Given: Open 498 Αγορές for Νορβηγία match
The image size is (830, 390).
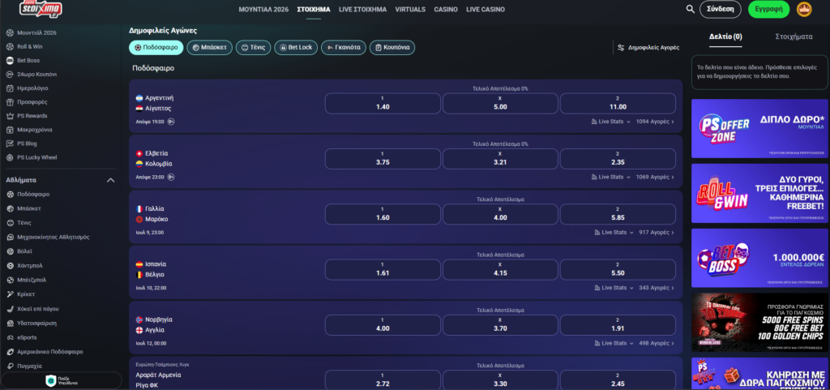Looking at the screenshot, I should (x=657, y=343).
